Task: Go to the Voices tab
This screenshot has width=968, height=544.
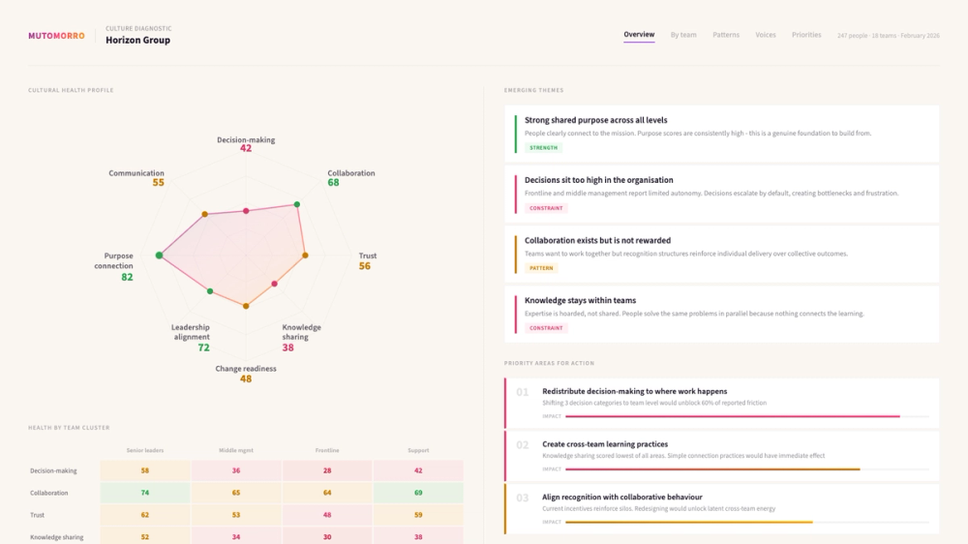Action: pyautogui.click(x=766, y=35)
